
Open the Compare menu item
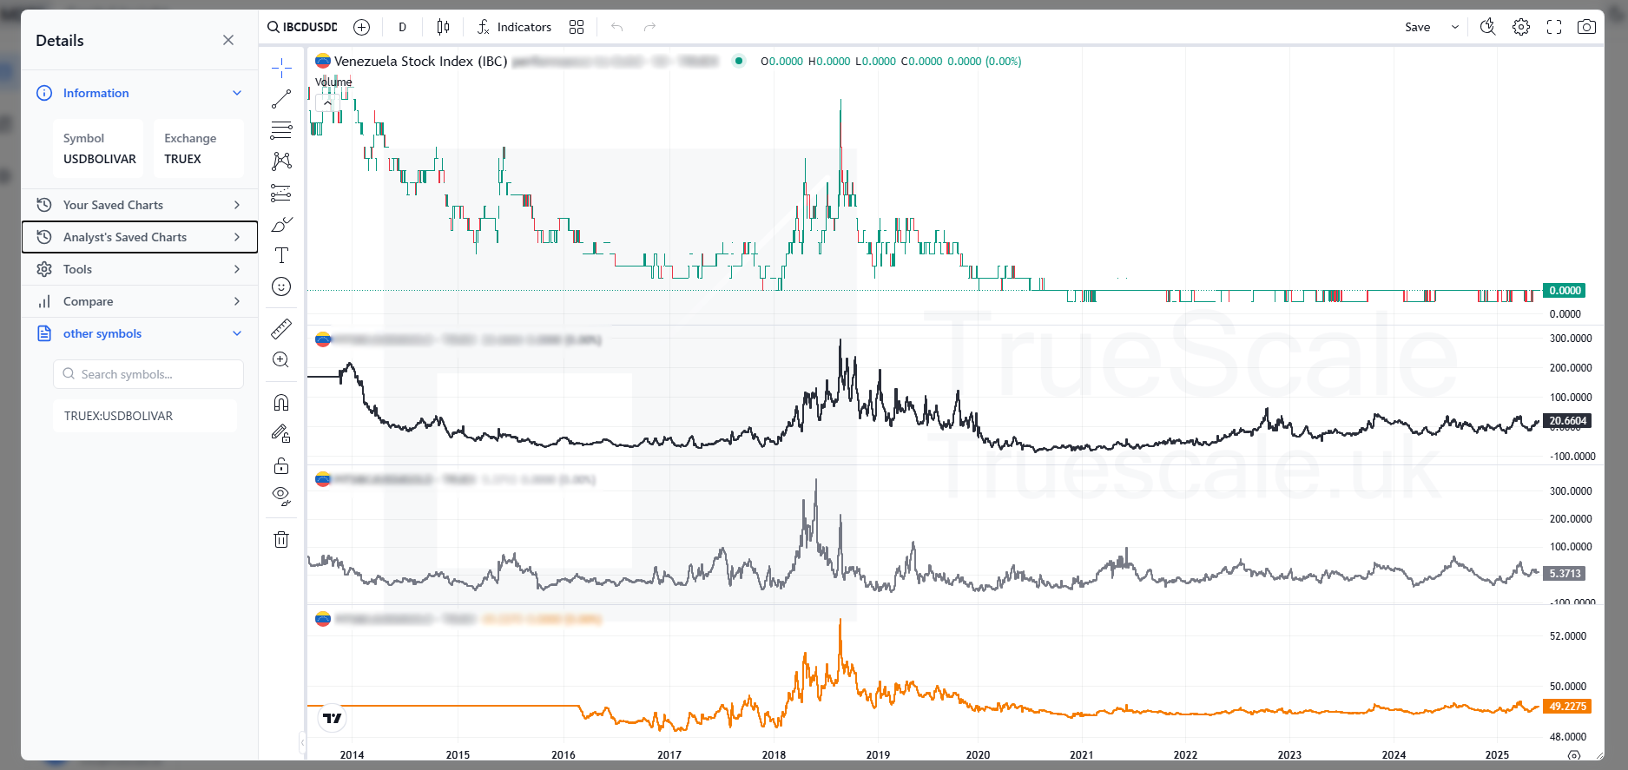click(x=139, y=301)
